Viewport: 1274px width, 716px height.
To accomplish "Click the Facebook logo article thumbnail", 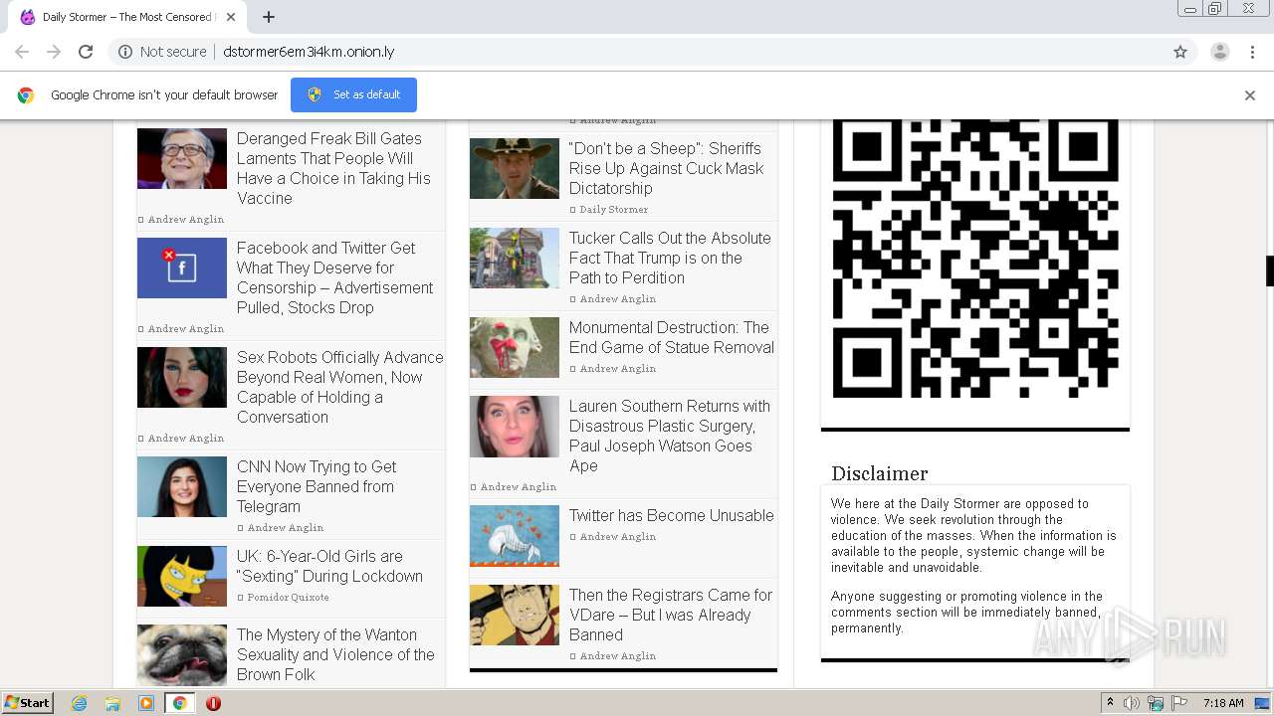I will [x=182, y=268].
